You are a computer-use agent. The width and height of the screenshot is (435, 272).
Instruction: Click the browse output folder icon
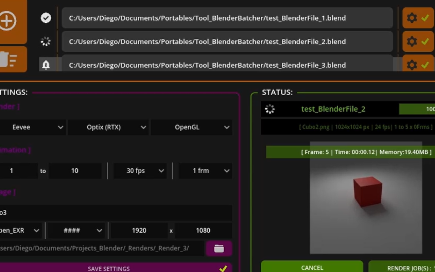click(x=219, y=249)
